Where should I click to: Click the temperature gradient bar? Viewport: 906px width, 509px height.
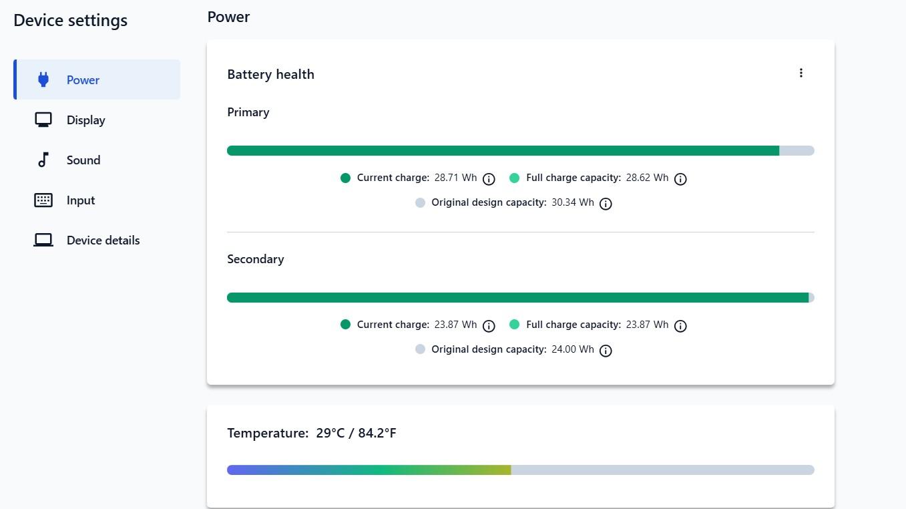pyautogui.click(x=521, y=470)
